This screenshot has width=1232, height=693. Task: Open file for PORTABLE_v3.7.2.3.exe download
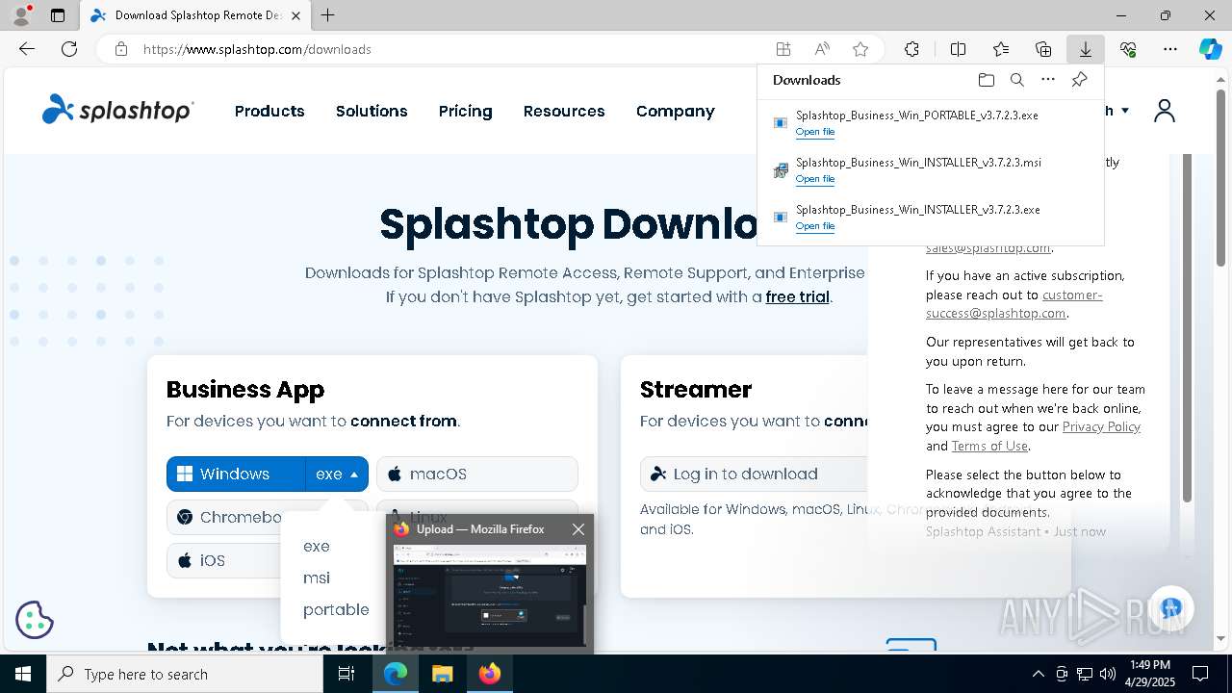point(814,132)
